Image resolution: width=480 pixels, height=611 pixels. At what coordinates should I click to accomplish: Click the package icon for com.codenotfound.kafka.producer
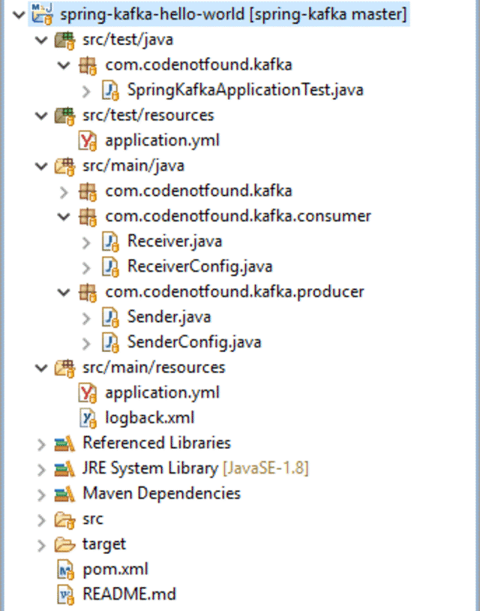[89, 291]
